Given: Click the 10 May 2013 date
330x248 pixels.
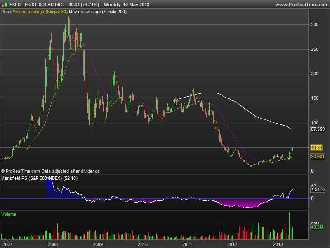Looking at the screenshot, I should 136,5.
